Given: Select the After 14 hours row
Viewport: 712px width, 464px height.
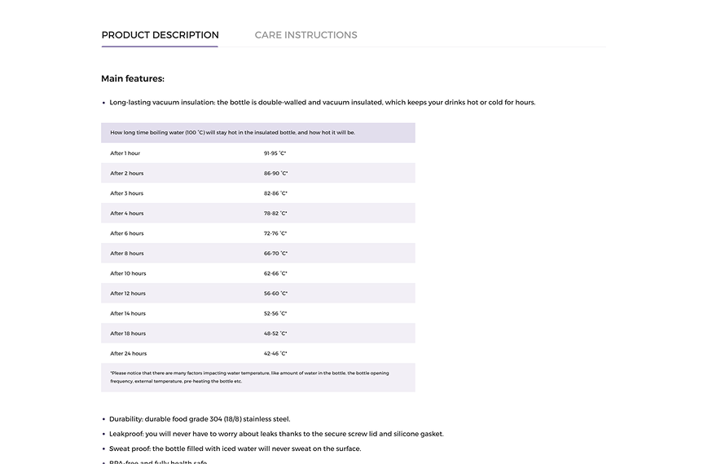Looking at the screenshot, I should [258, 313].
